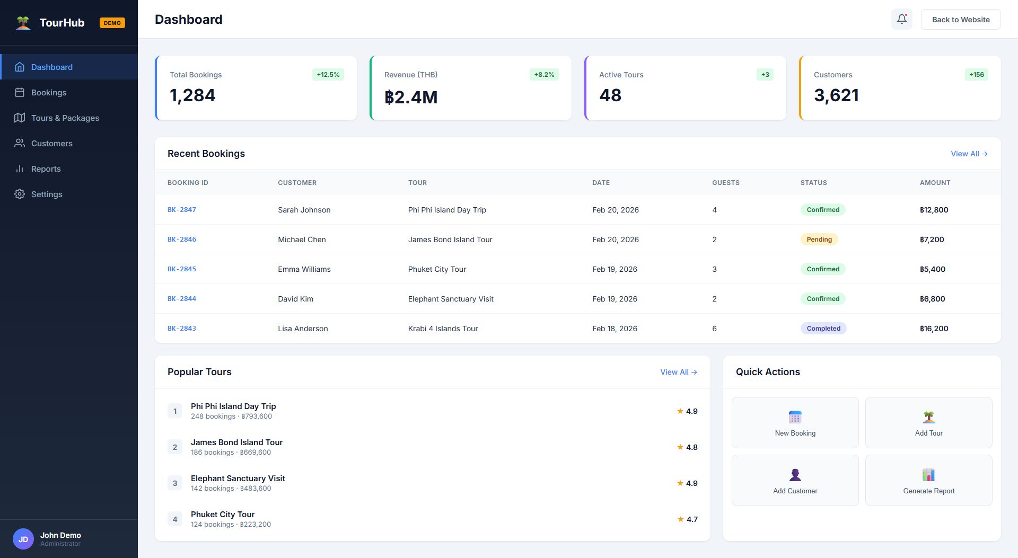The image size is (1018, 558).
Task: Click View All for Popular Tours
Action: tap(679, 372)
